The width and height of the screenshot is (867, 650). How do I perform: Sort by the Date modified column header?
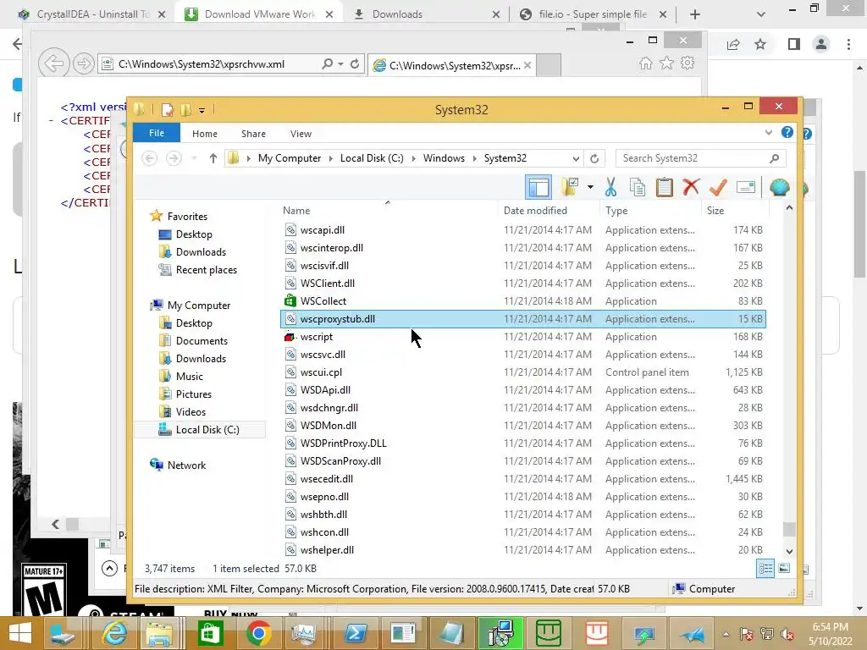click(x=535, y=211)
